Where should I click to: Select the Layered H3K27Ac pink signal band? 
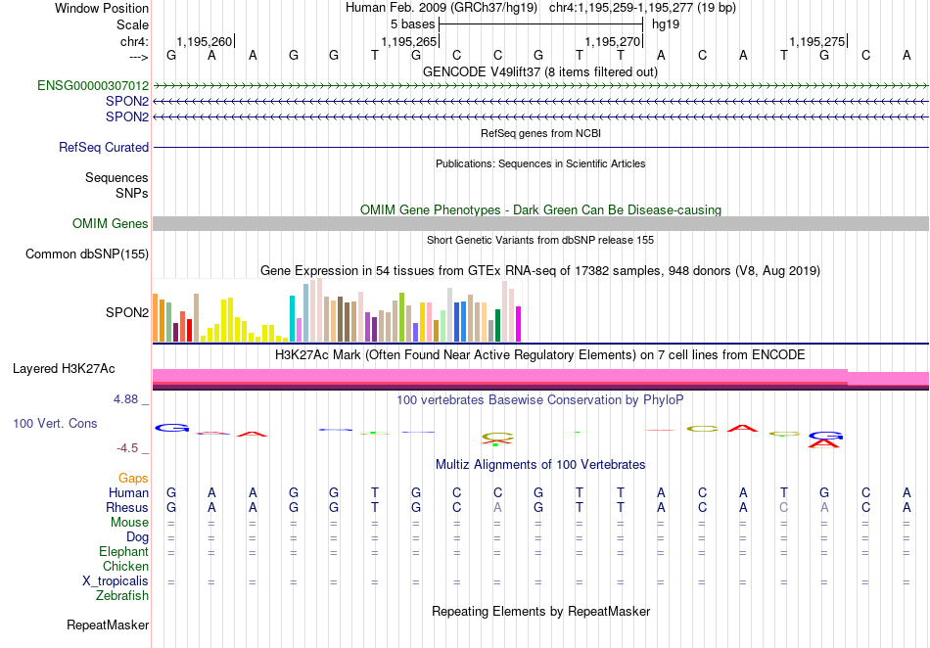540,379
